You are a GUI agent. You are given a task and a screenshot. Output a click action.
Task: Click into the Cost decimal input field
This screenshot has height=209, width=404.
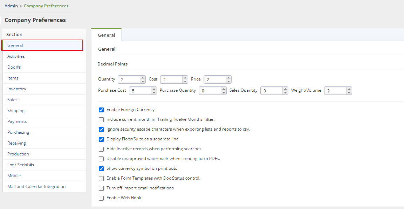pyautogui.click(x=171, y=79)
